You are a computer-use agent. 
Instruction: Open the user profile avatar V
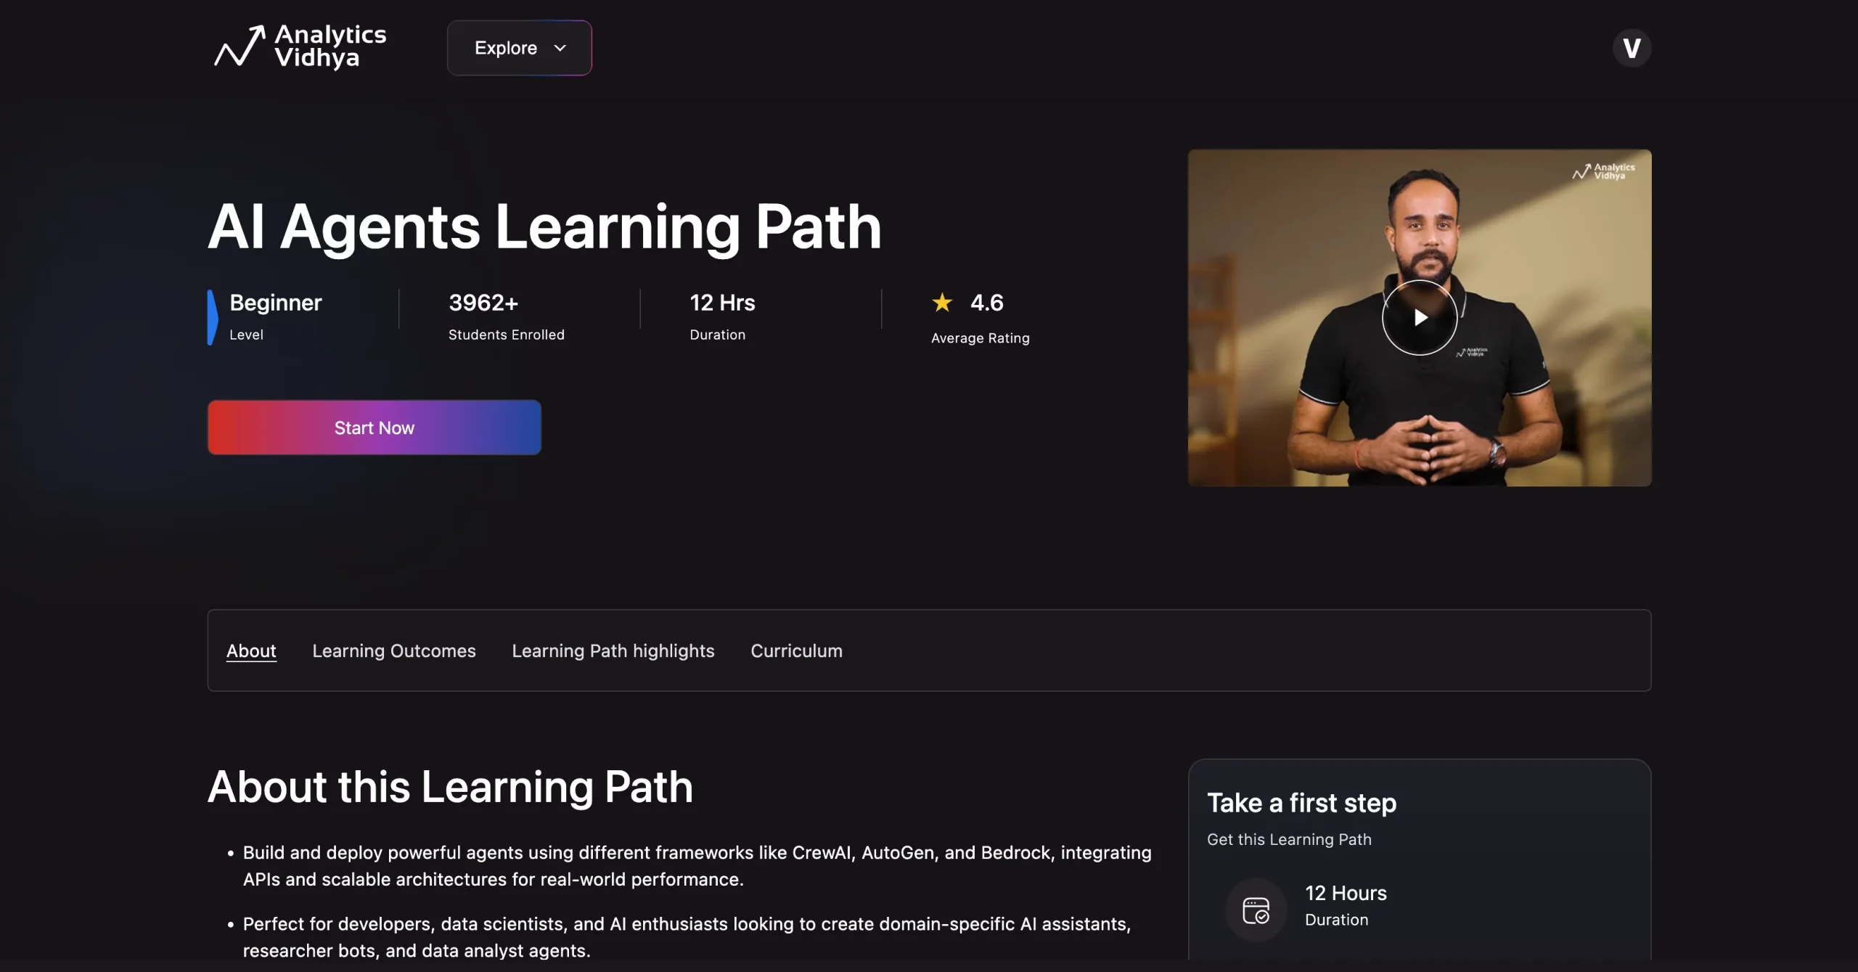coord(1632,48)
